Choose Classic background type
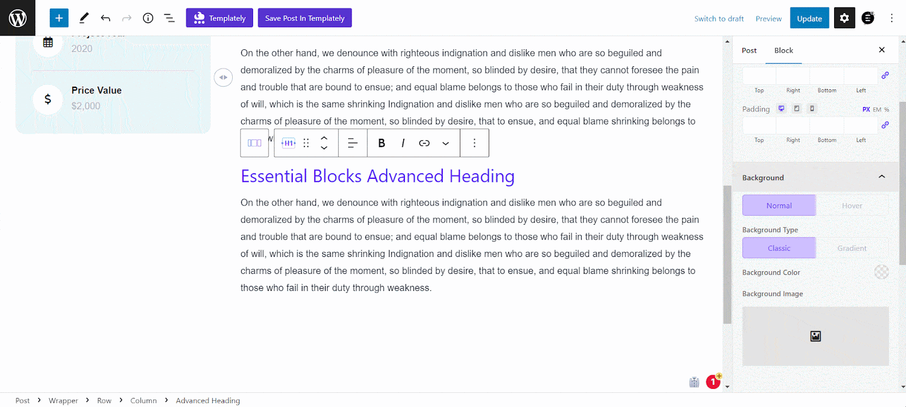Image resolution: width=906 pixels, height=407 pixels. [x=779, y=248]
